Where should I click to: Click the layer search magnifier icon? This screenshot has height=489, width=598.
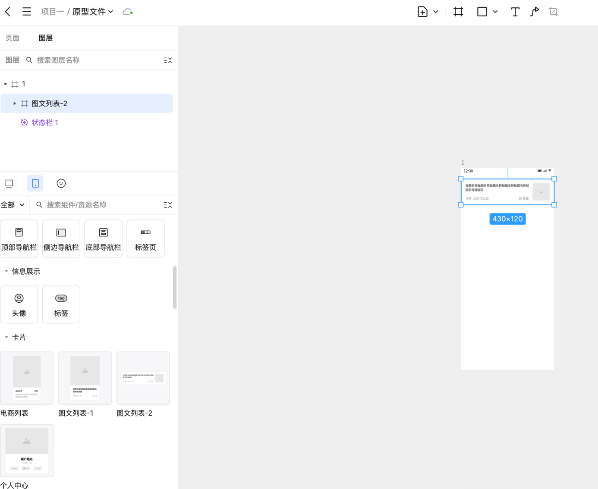tap(29, 60)
